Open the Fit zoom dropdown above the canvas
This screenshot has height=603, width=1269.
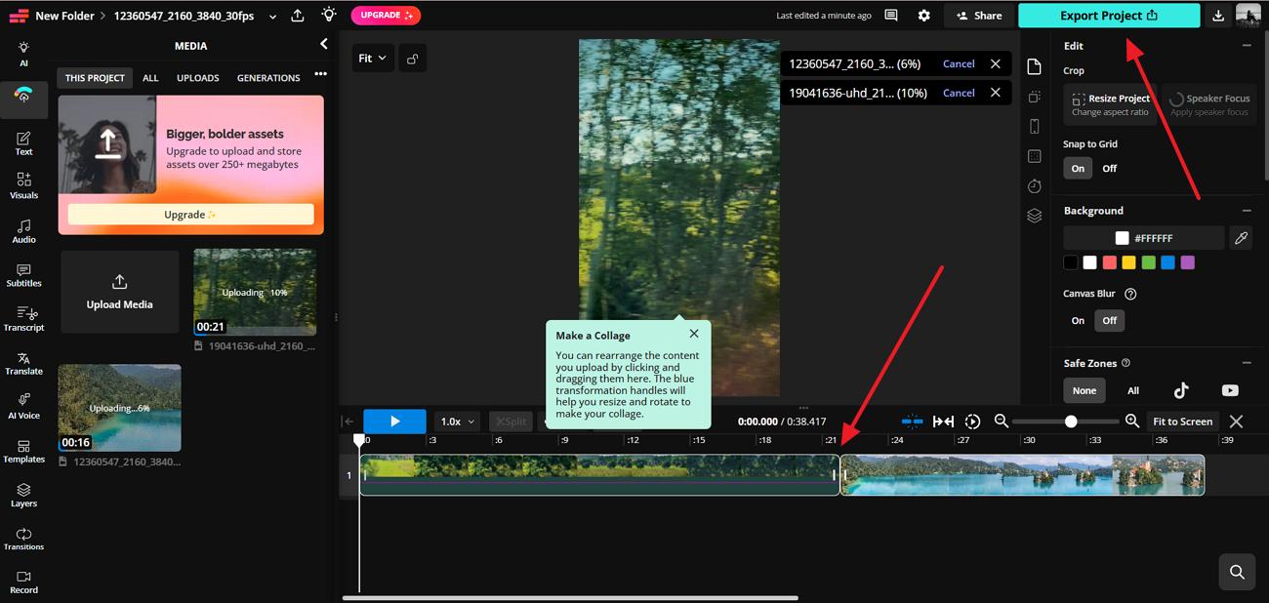pyautogui.click(x=371, y=58)
